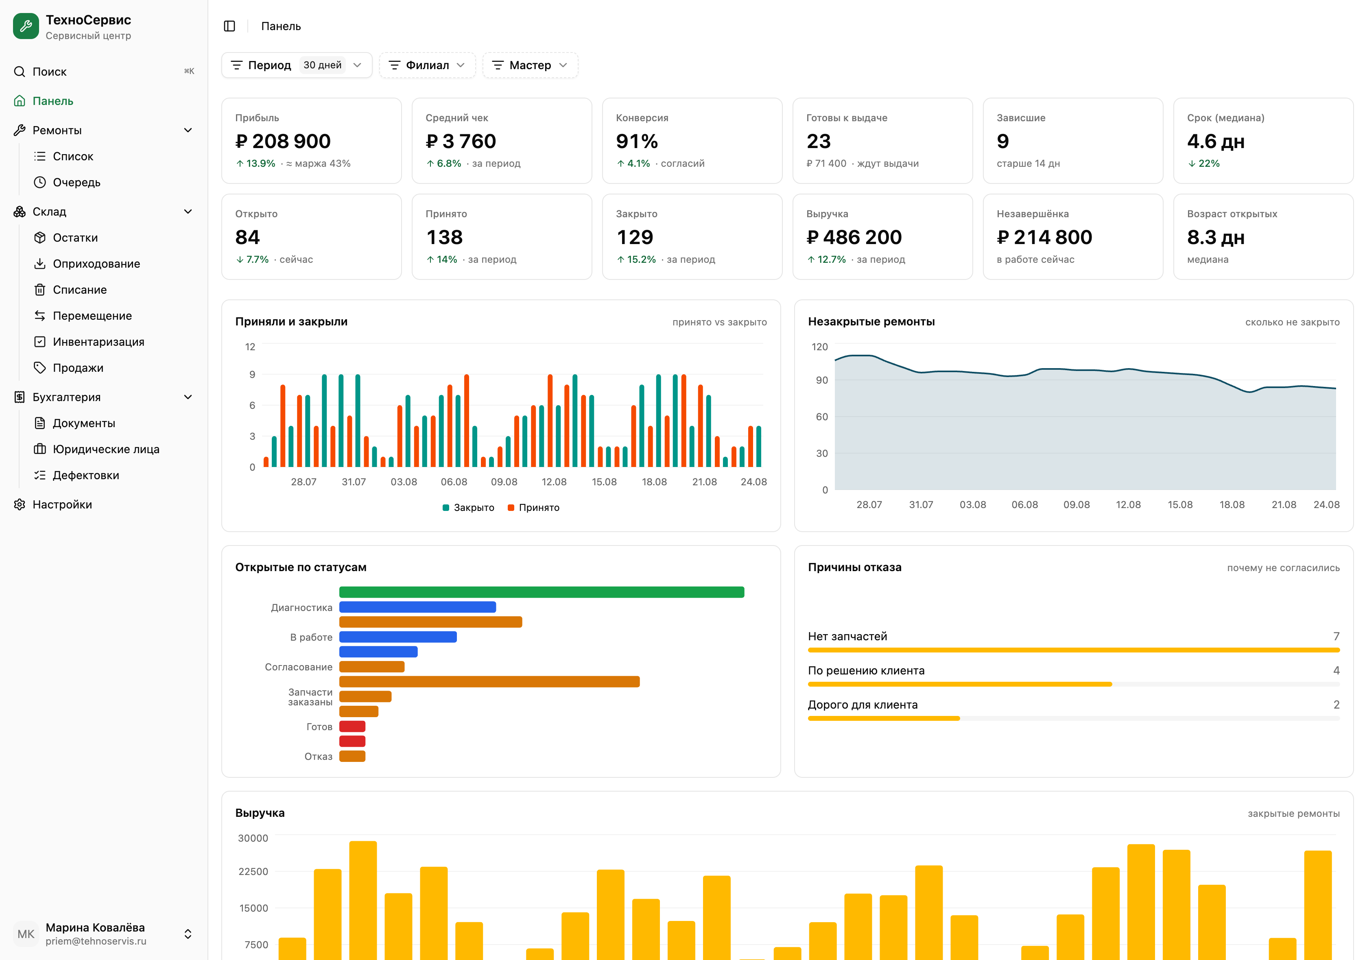The image size is (1367, 960).
Task: Open Настройки in the sidebar
Action: [x=104, y=504]
